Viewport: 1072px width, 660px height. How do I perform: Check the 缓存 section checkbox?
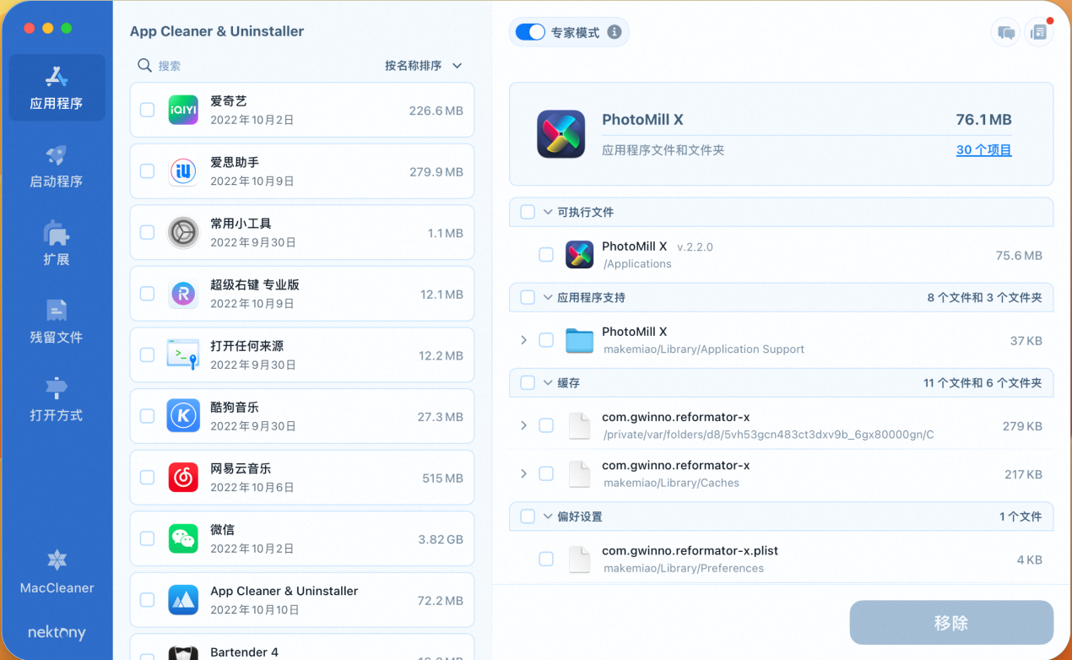point(528,382)
